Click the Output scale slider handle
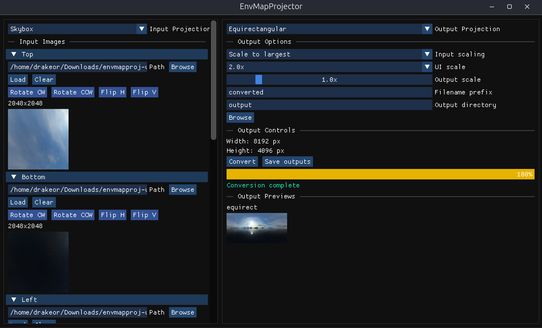This screenshot has height=328, width=542. pos(258,80)
